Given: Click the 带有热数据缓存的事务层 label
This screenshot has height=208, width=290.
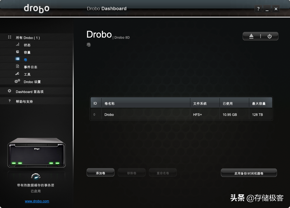Looking at the screenshot, I should click(35, 185).
